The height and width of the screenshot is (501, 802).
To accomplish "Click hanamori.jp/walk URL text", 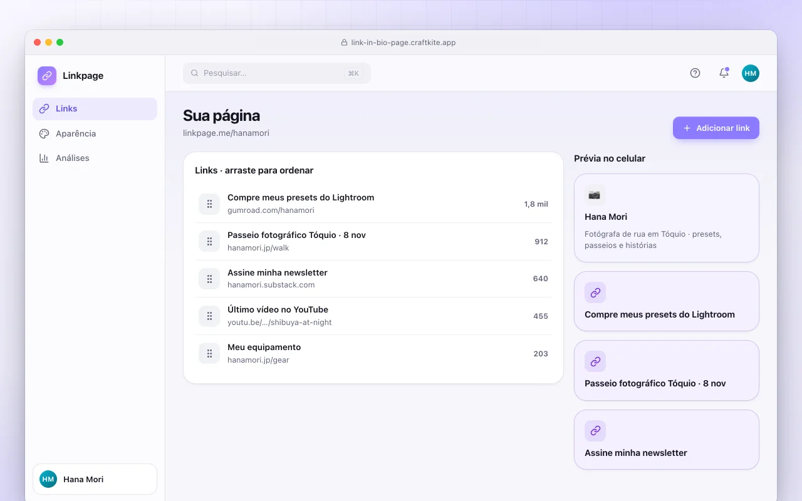I will (x=258, y=248).
